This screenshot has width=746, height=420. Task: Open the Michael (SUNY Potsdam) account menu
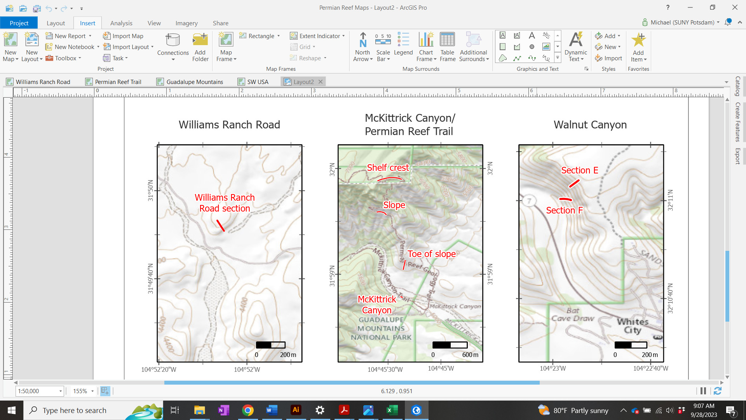(x=681, y=22)
